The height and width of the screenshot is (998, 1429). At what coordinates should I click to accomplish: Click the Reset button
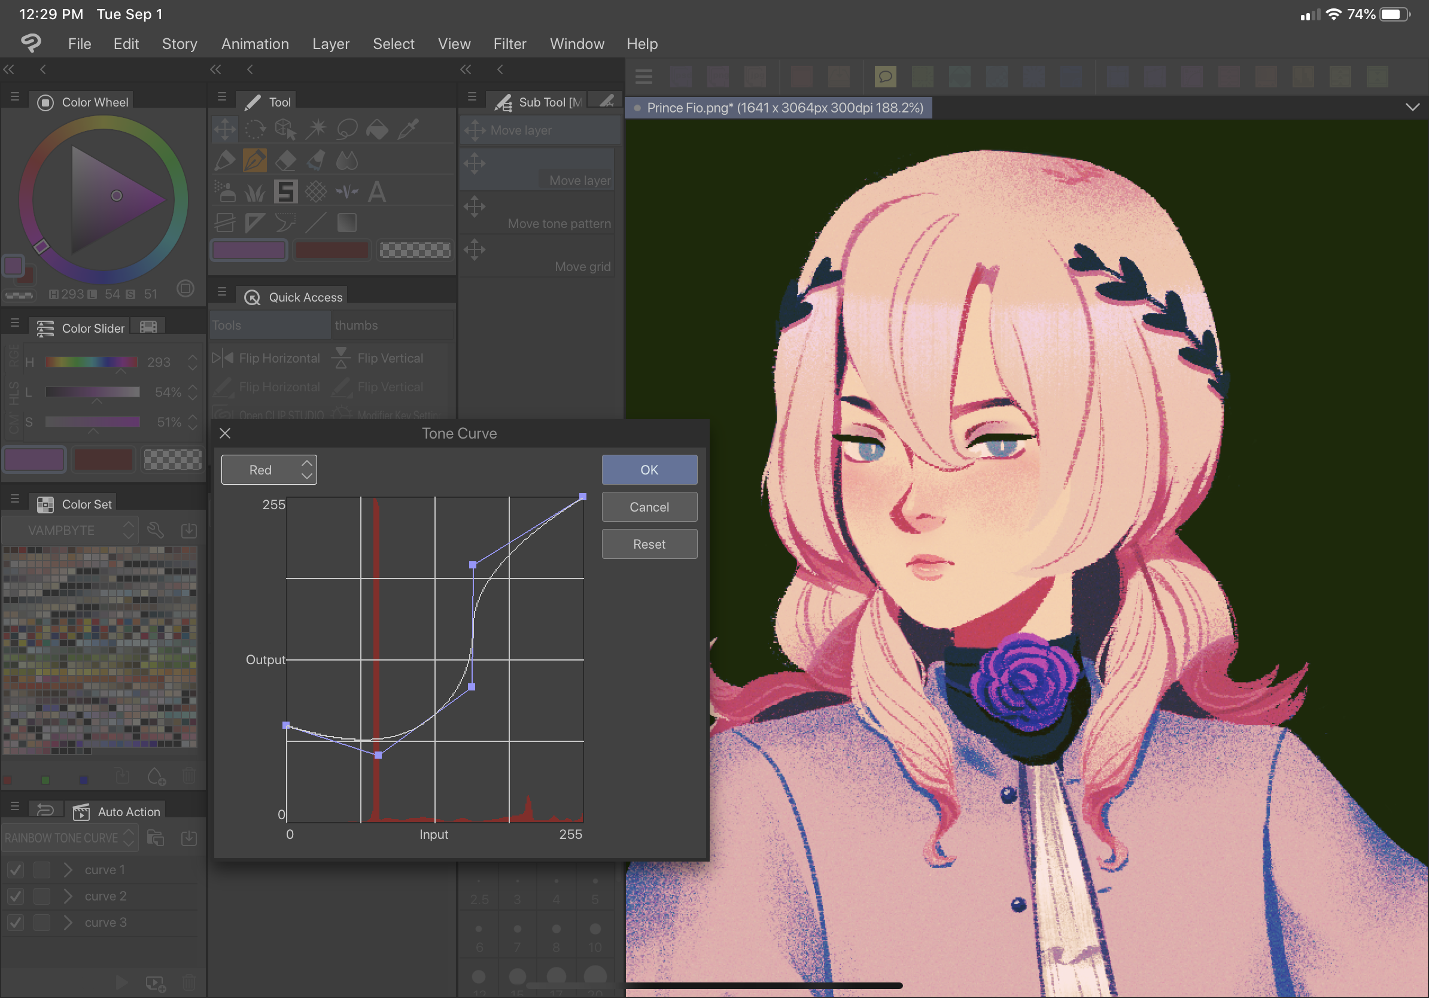coord(649,544)
